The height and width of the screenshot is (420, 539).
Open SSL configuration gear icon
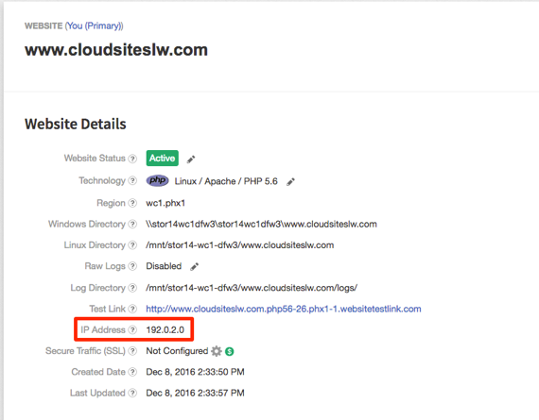(217, 351)
